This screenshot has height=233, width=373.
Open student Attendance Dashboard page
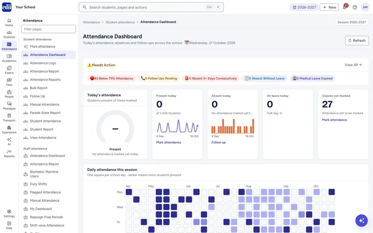(48, 55)
